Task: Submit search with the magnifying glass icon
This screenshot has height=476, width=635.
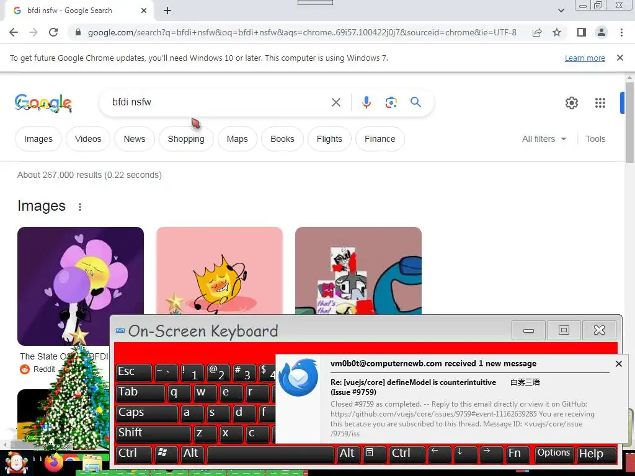Action: tap(416, 102)
